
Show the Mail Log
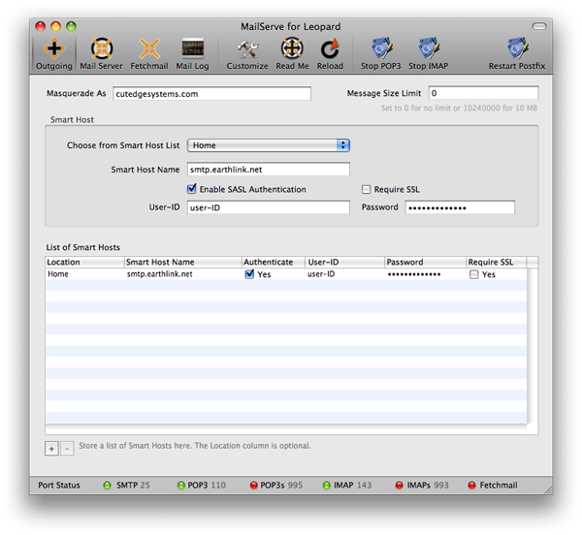pyautogui.click(x=195, y=52)
